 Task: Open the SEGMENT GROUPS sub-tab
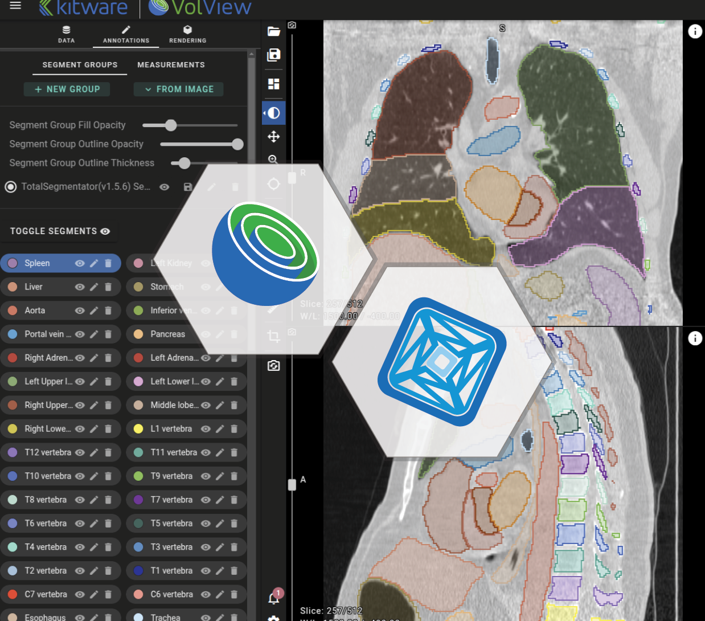[80, 65]
